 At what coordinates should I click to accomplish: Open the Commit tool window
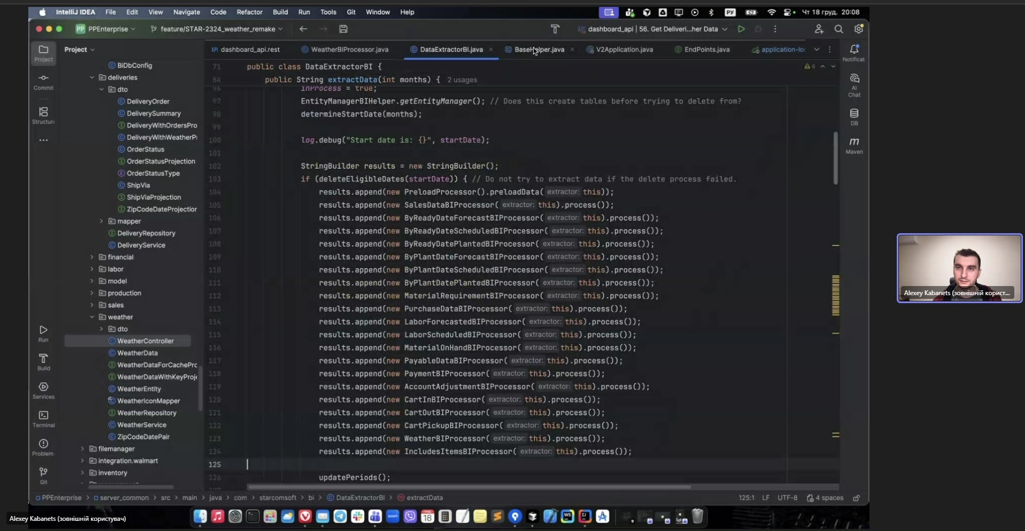[x=43, y=81]
